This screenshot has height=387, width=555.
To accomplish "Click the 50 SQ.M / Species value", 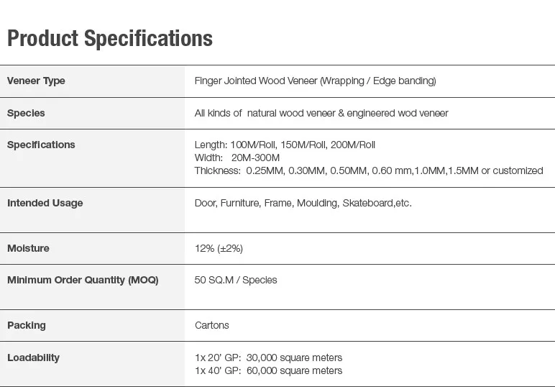I will click(235, 280).
